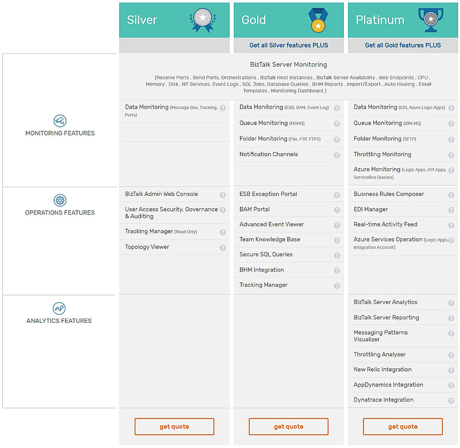Select the Platinum plan header
Screen dimensions: 460x448
coord(380,19)
